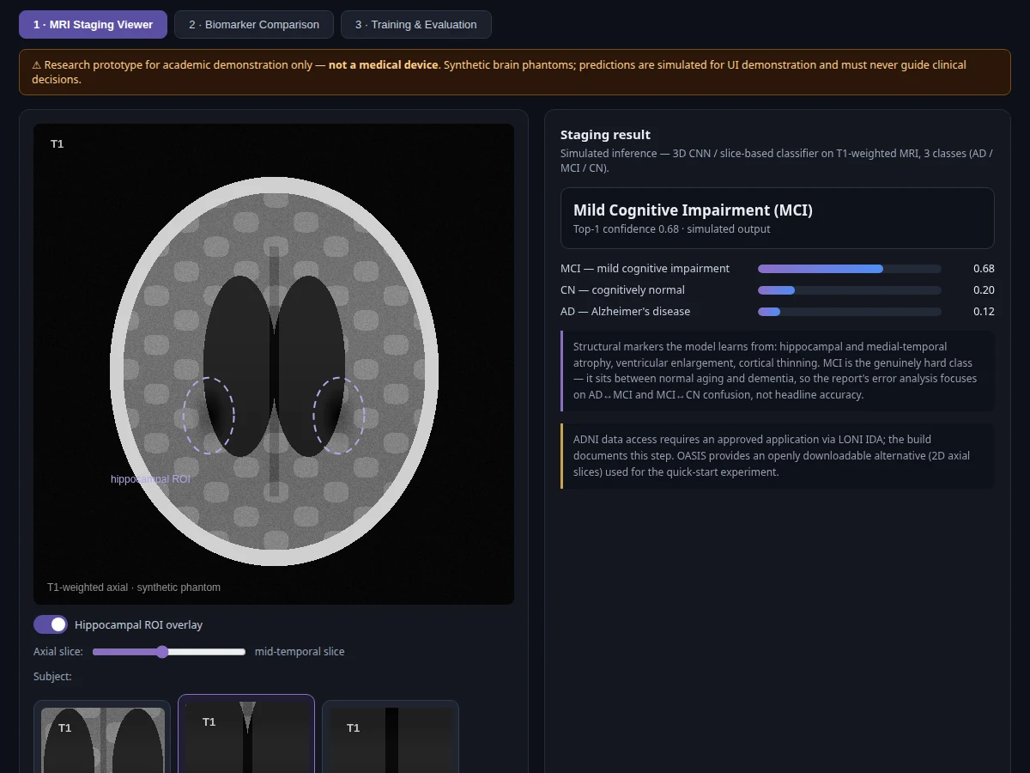
Task: Click 'CN — cognitively normal' label
Action: [622, 290]
